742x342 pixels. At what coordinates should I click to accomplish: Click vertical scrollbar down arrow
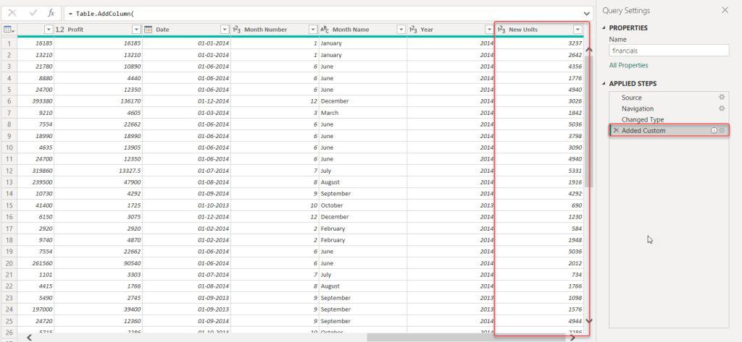(589, 321)
